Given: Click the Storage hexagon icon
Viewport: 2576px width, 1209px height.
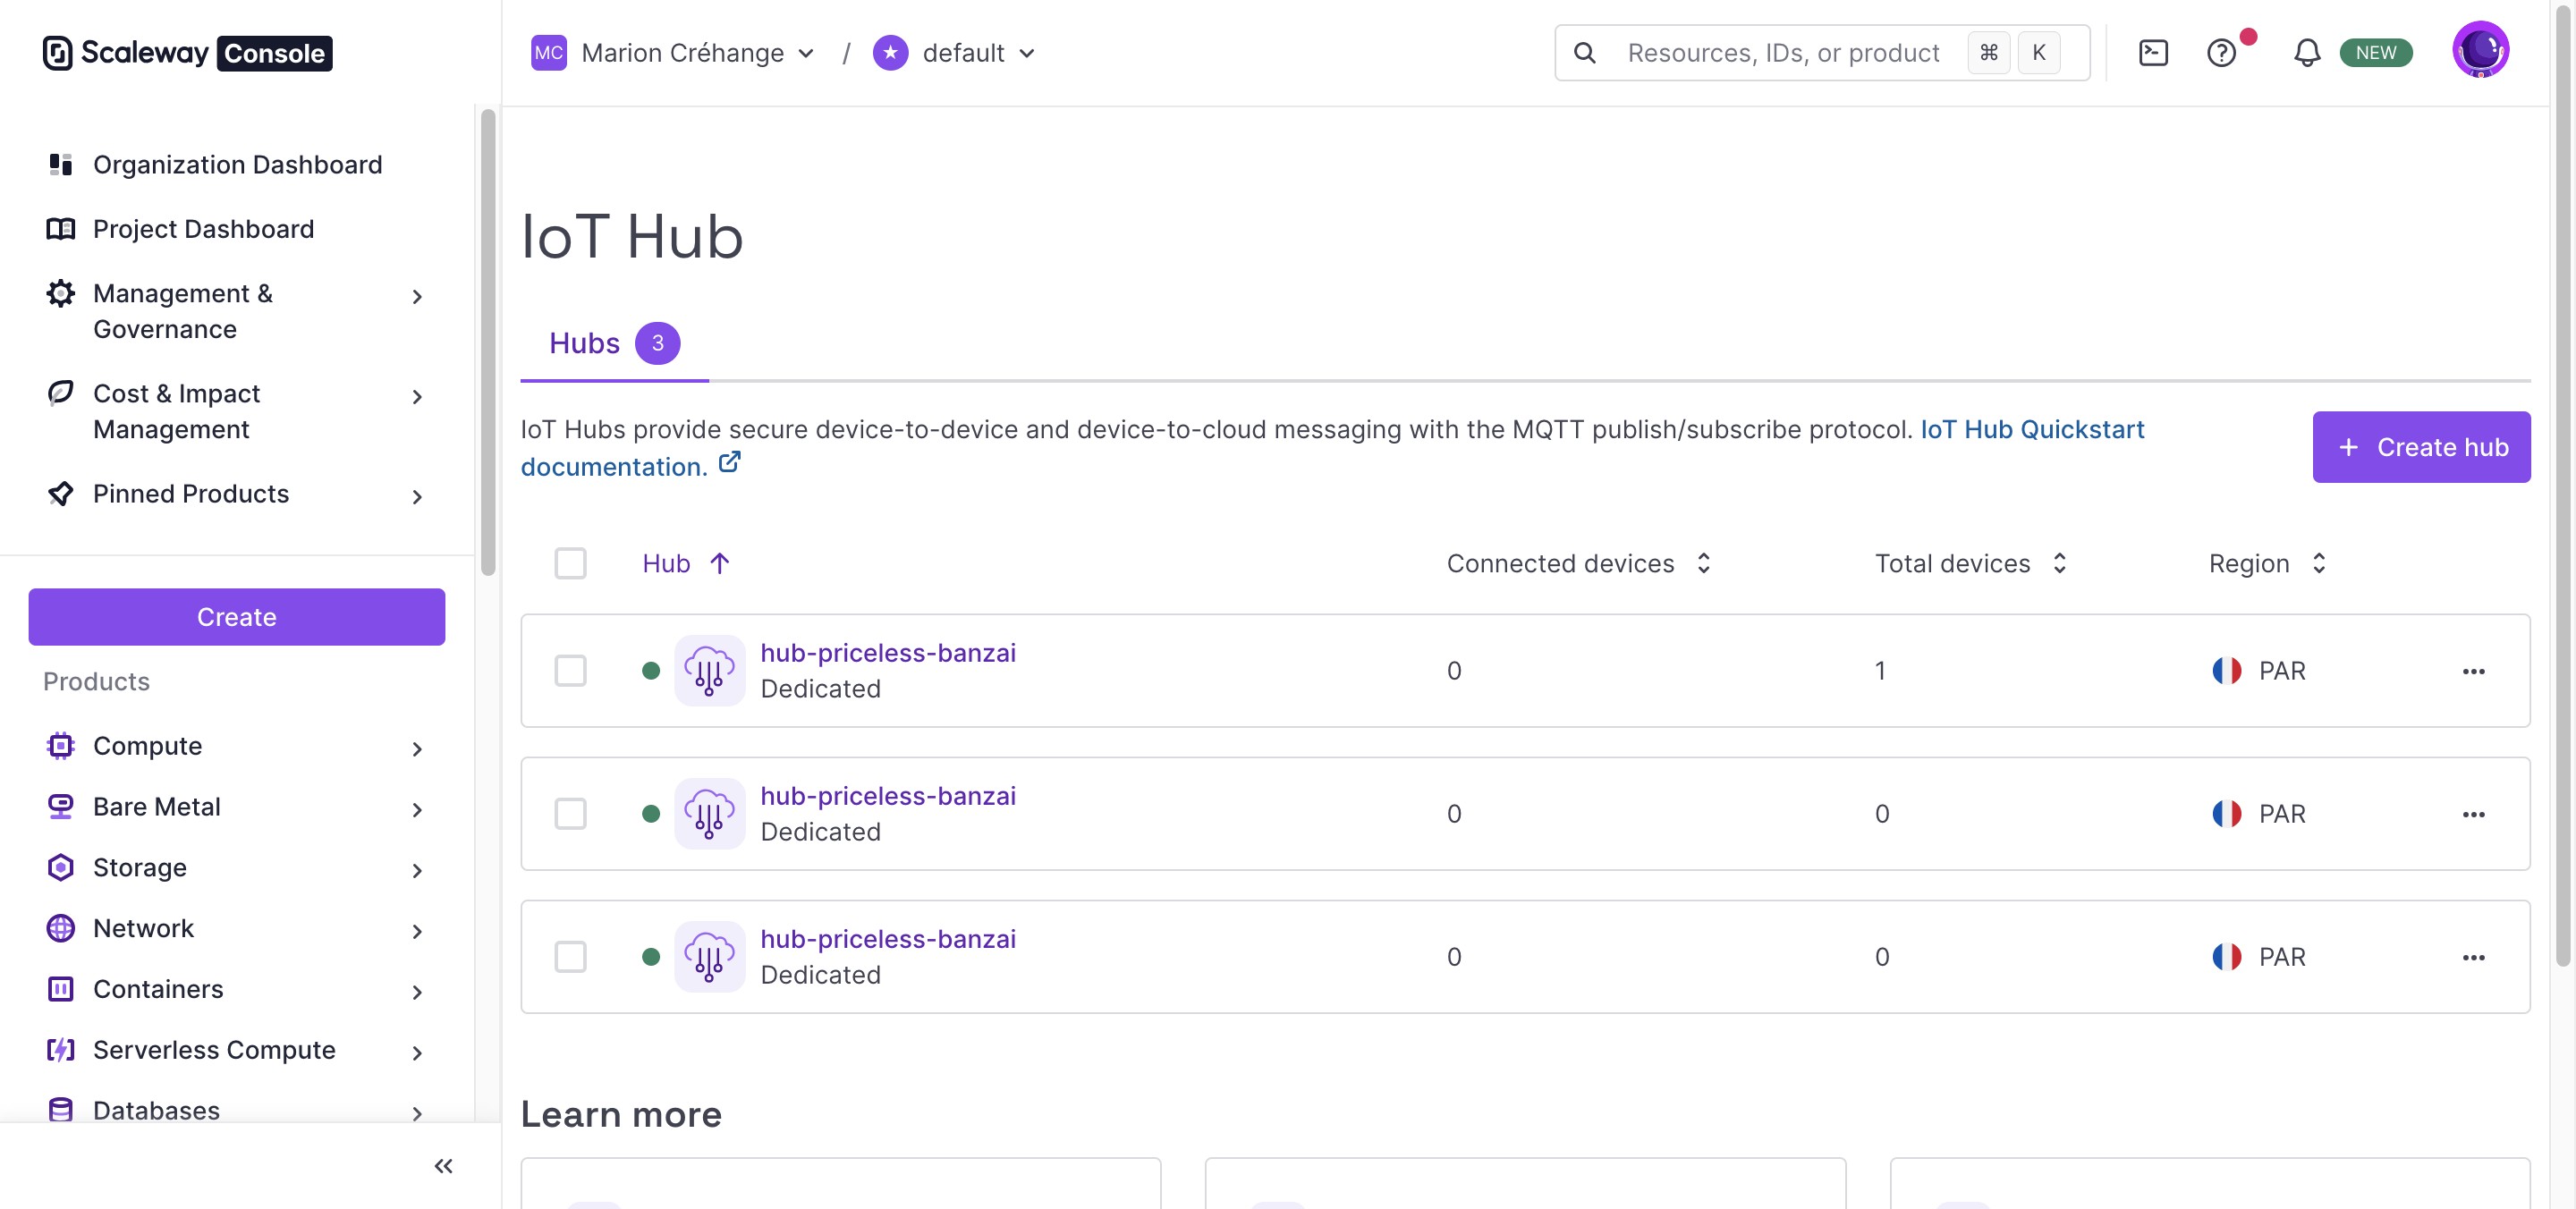Looking at the screenshot, I should pos(61,868).
